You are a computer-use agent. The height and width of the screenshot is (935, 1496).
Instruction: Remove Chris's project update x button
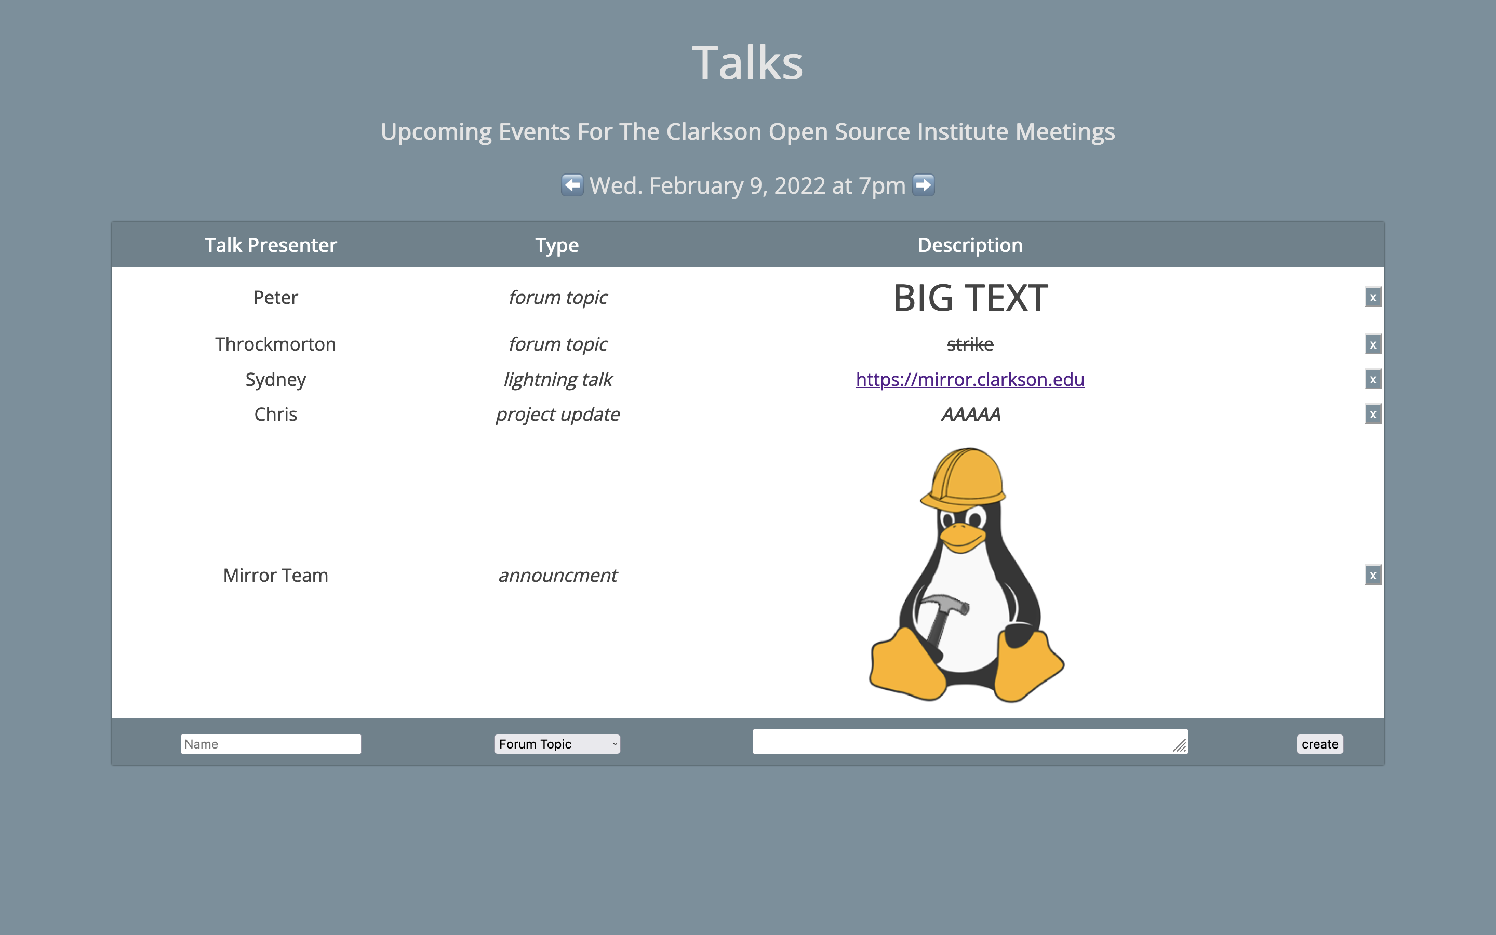[x=1372, y=415]
